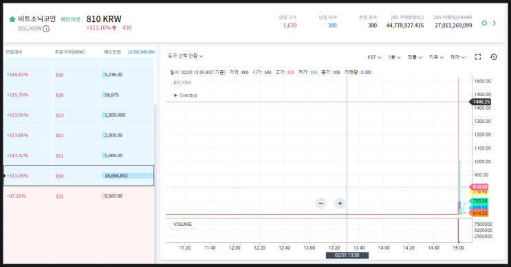Select the bid price 521
The image size is (511, 267).
pos(59,196)
